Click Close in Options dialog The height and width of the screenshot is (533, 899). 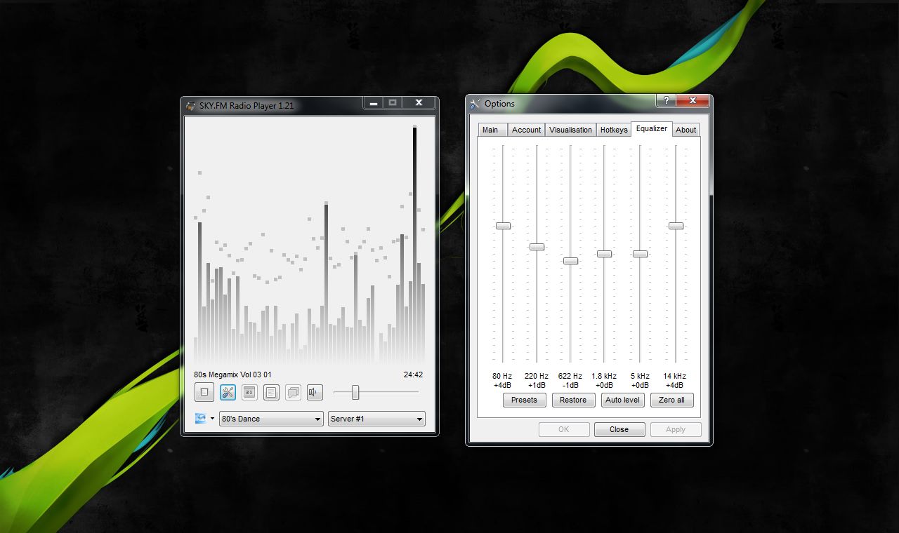[x=619, y=429]
